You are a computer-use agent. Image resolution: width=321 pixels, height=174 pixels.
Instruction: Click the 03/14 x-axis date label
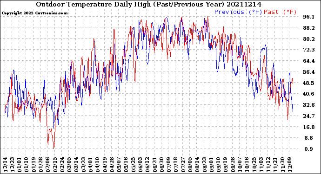click(x=76, y=165)
